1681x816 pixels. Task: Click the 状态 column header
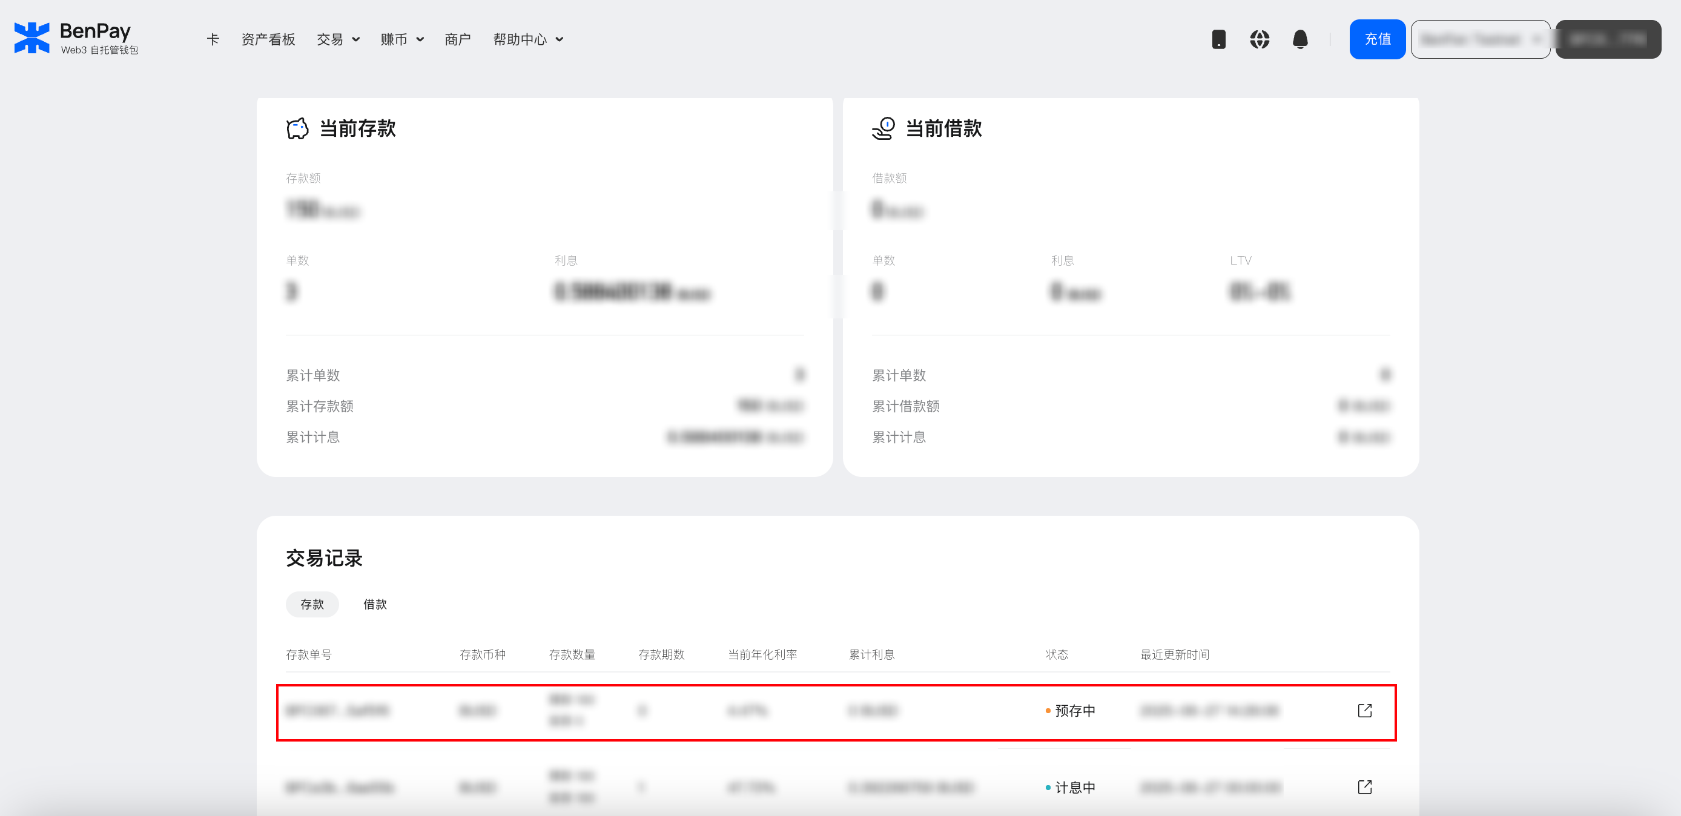coord(1057,654)
